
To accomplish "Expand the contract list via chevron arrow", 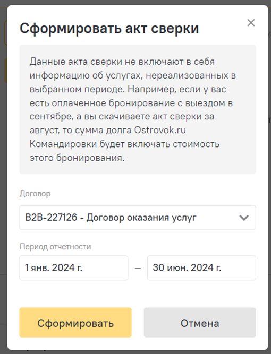I will coord(244,218).
